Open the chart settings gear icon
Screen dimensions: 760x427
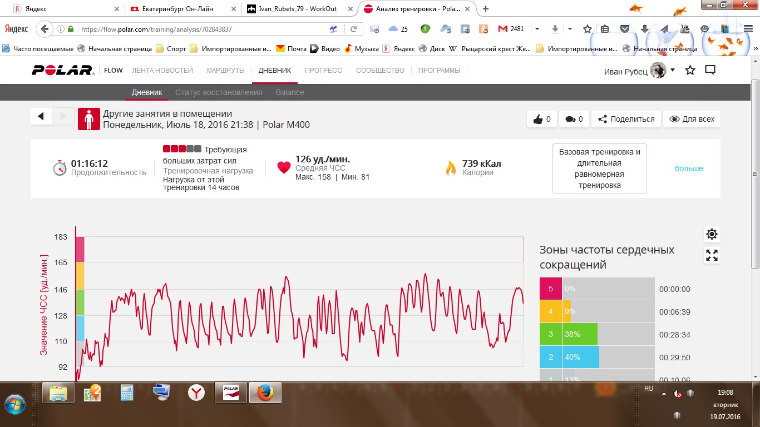[712, 234]
